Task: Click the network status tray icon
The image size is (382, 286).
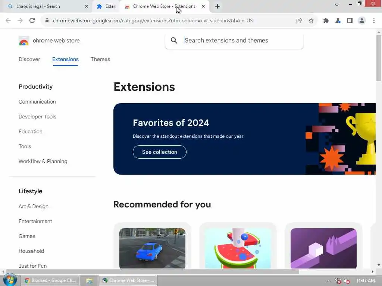Action: coord(338,281)
